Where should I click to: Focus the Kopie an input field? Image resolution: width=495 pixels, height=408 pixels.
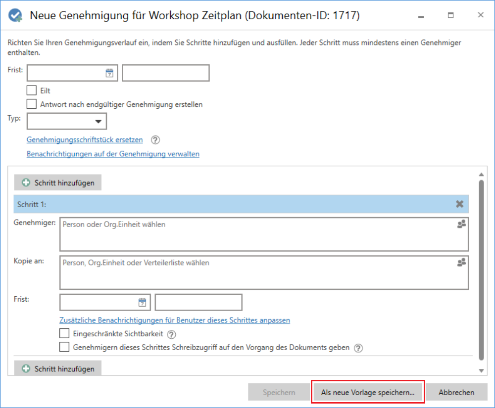(264, 272)
